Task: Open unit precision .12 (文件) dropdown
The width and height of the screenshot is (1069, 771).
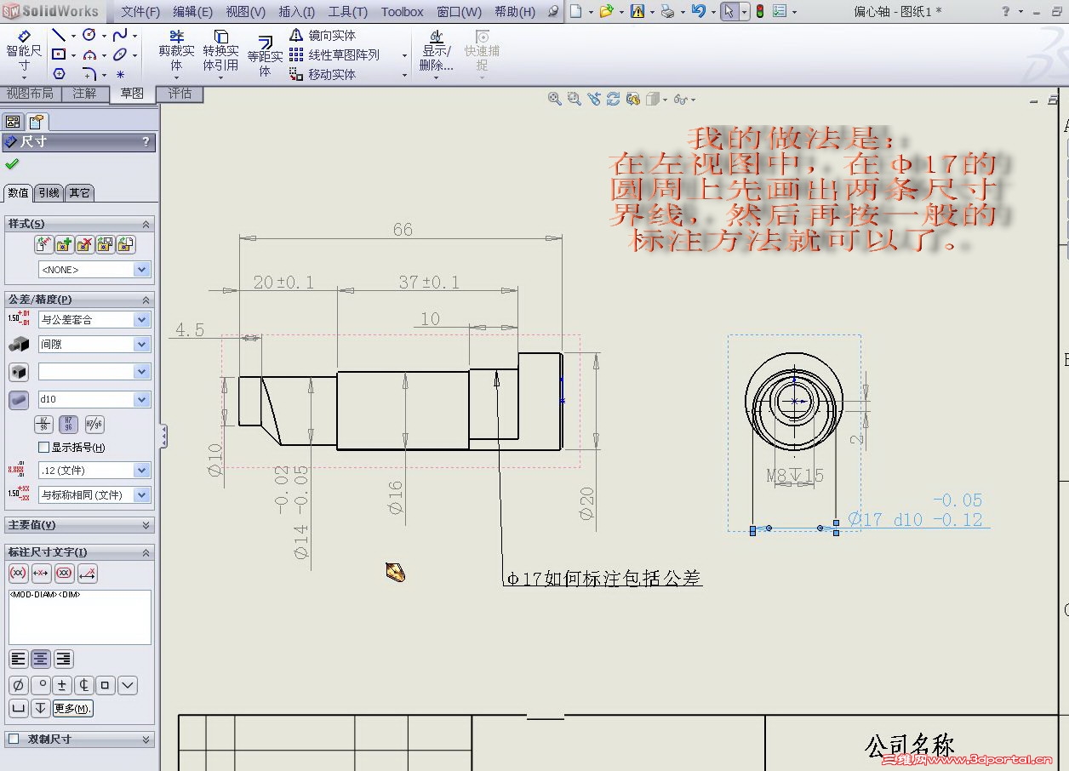Action: pos(142,471)
